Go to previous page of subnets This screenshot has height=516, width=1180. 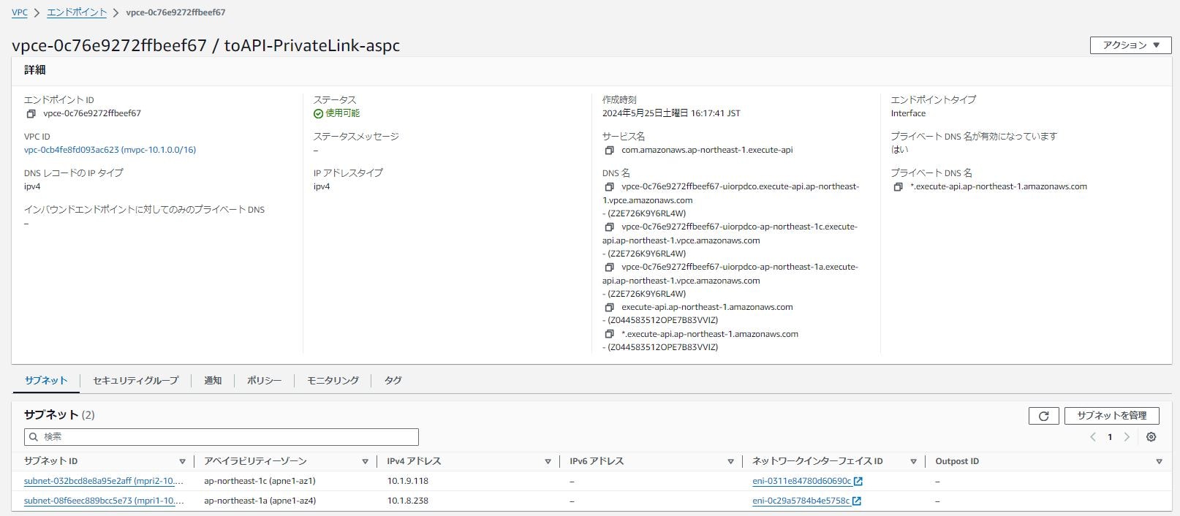tap(1093, 437)
